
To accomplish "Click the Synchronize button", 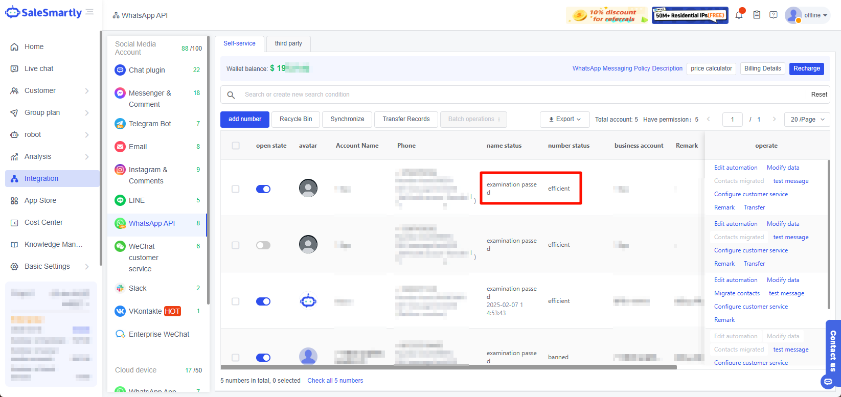I will tap(347, 119).
